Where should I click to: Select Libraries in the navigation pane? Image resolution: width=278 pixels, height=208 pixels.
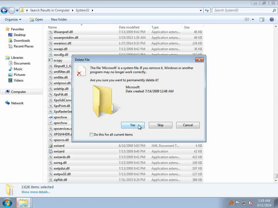click(x=15, y=58)
